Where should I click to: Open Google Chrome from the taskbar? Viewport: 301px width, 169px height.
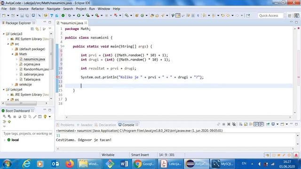coord(144,164)
